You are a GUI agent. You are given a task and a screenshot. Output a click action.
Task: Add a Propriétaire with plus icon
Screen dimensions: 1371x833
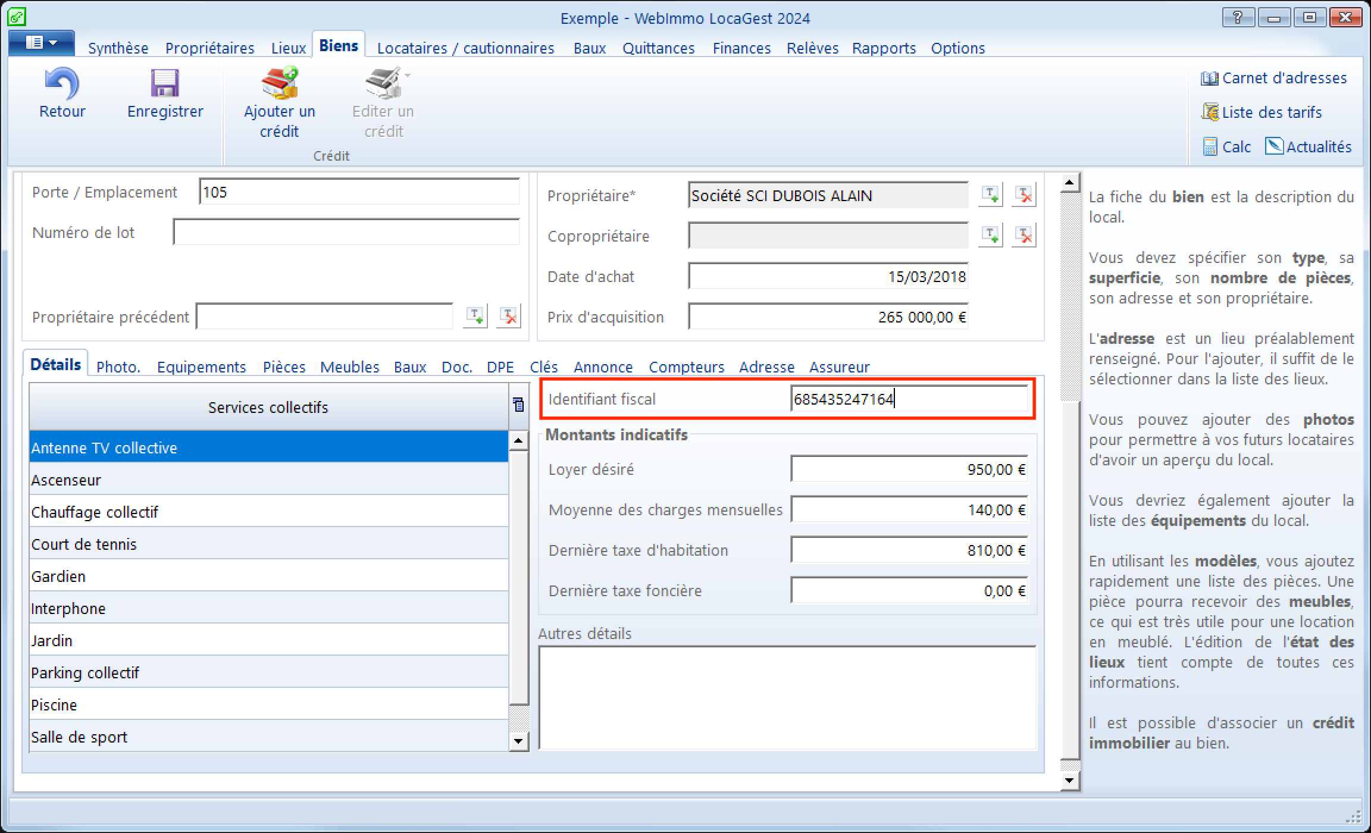tap(991, 195)
